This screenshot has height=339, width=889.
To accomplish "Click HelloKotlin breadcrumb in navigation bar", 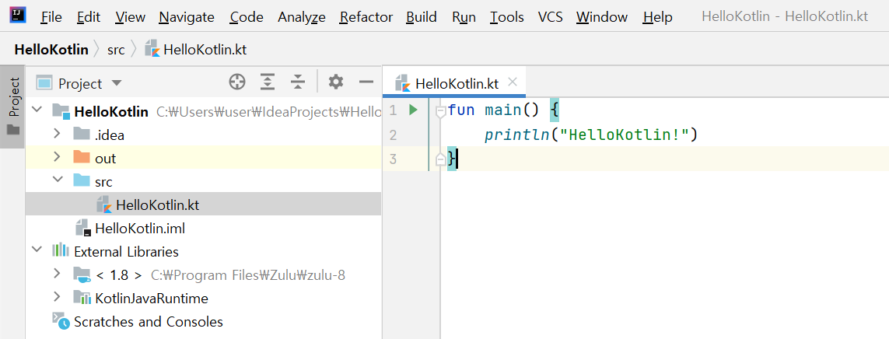I will pos(51,49).
